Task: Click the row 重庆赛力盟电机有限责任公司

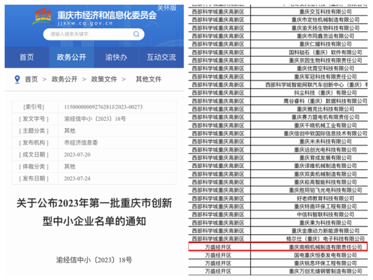Action: point(278,117)
